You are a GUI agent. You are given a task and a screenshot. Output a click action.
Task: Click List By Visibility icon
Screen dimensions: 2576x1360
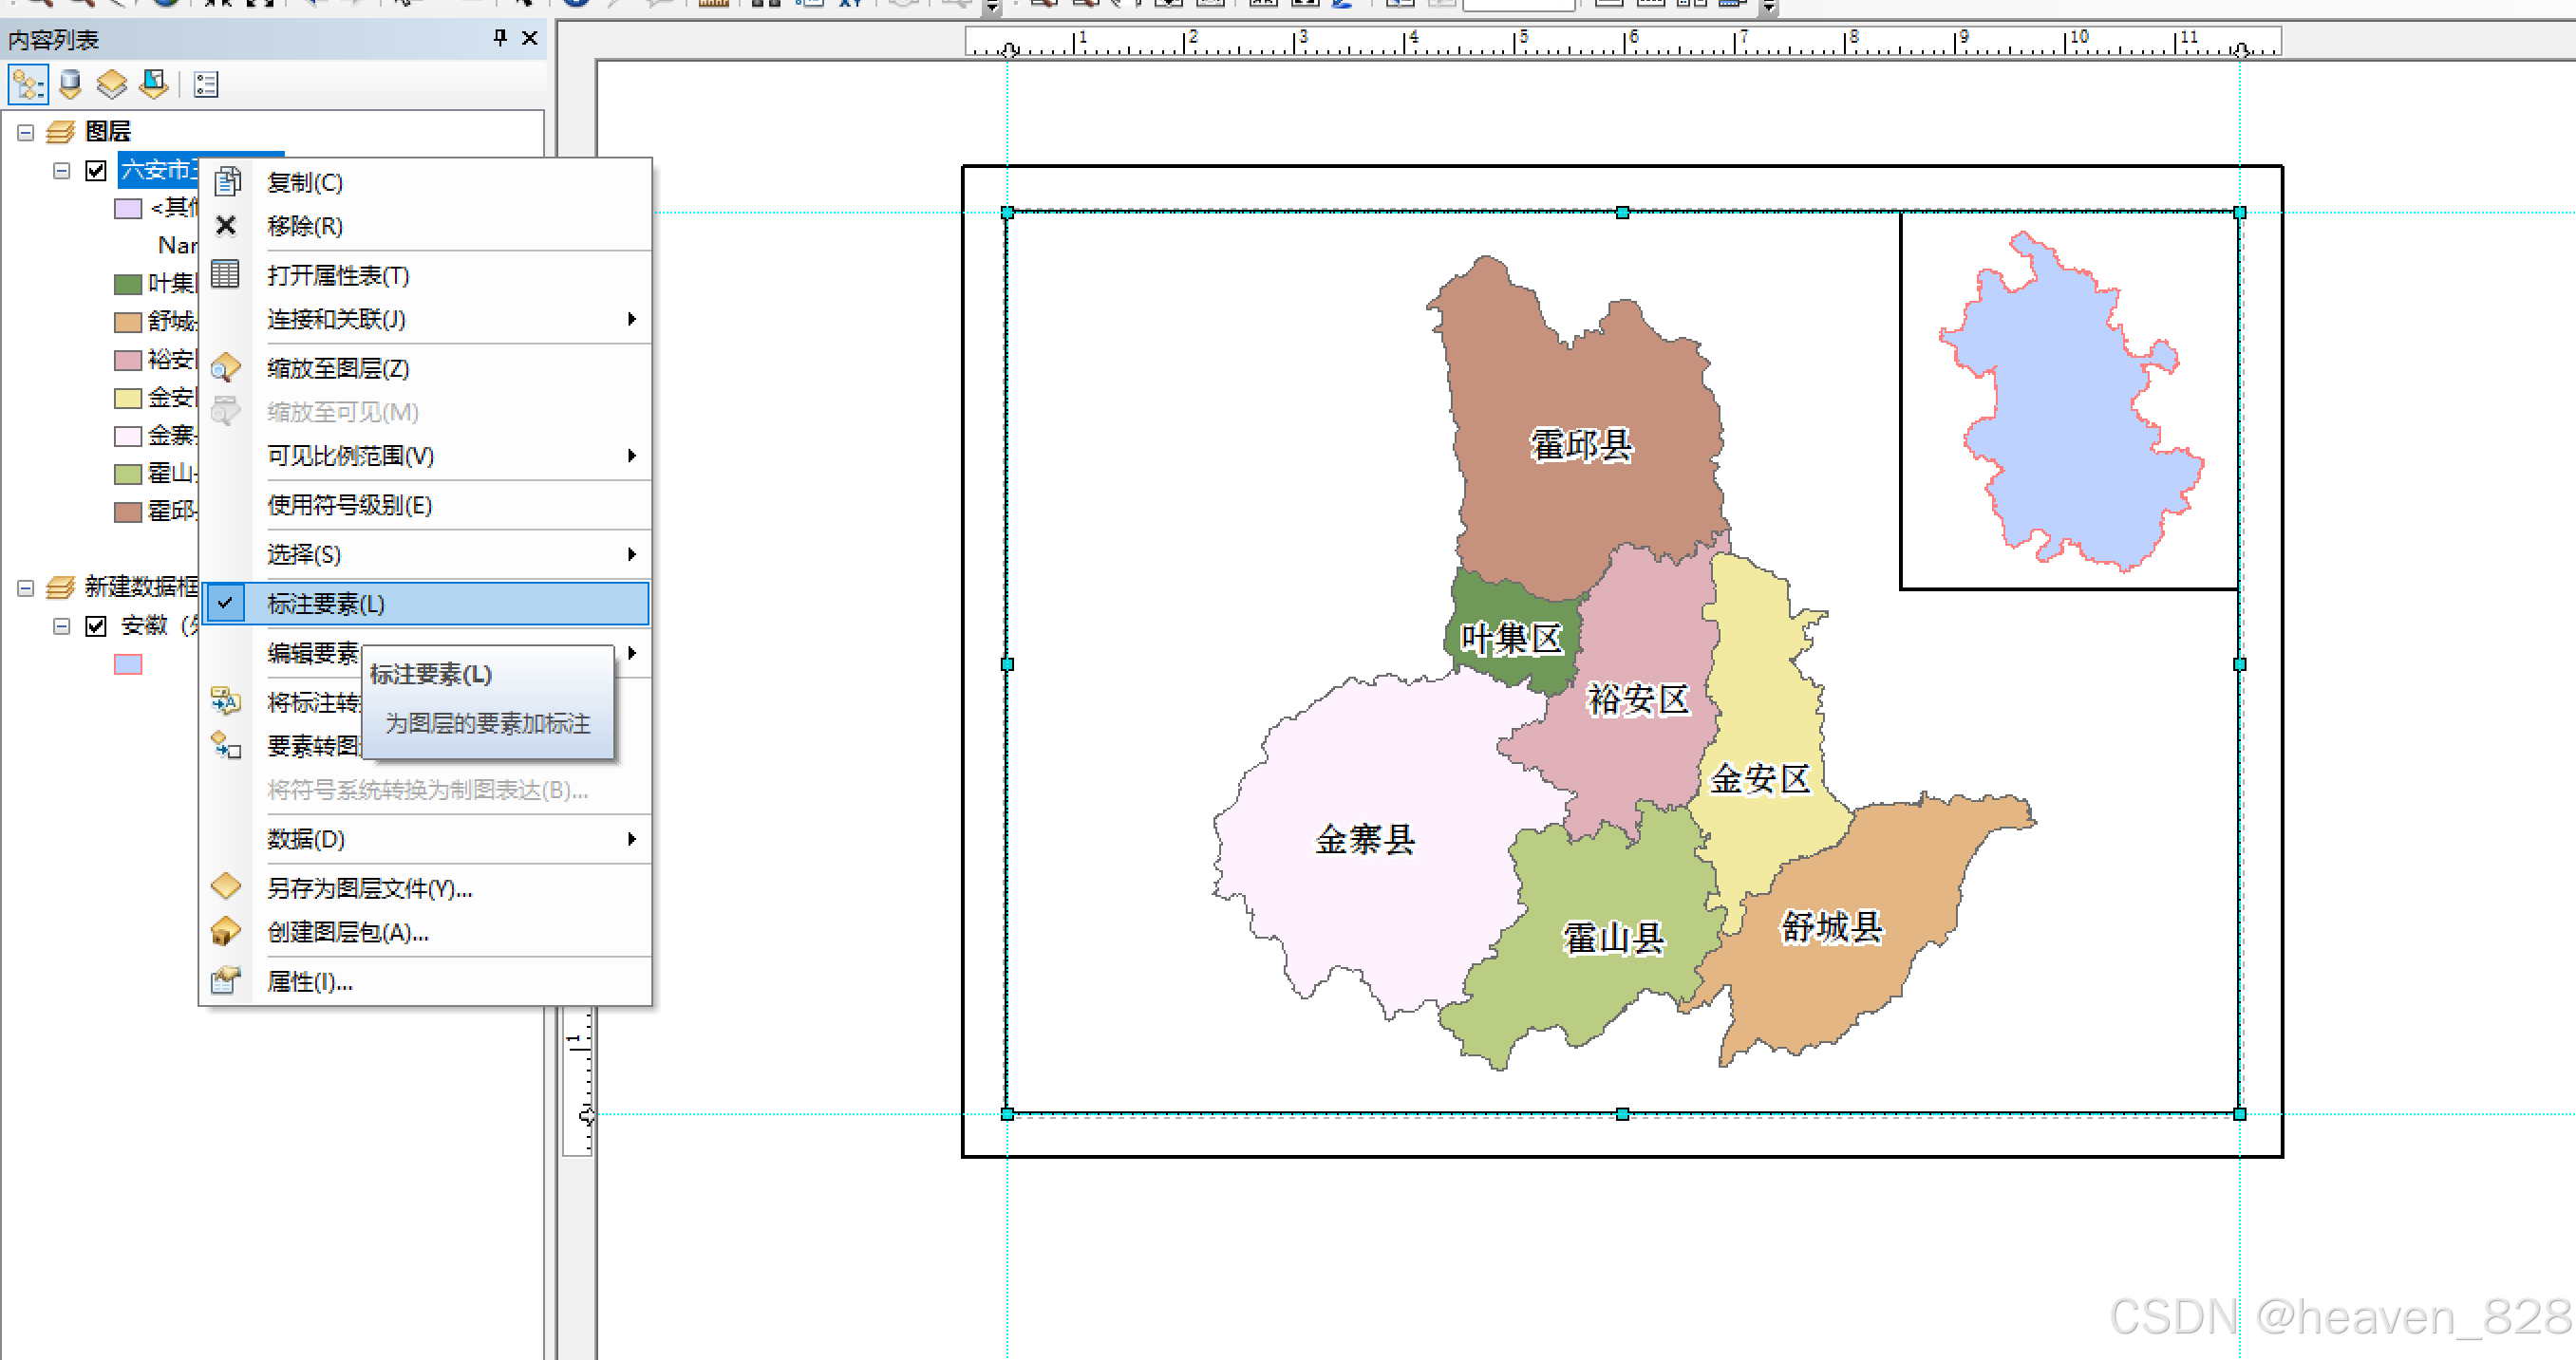[x=111, y=84]
